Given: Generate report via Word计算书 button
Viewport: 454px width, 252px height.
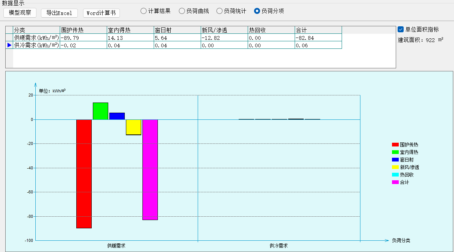Looking at the screenshot, I should click(101, 13).
